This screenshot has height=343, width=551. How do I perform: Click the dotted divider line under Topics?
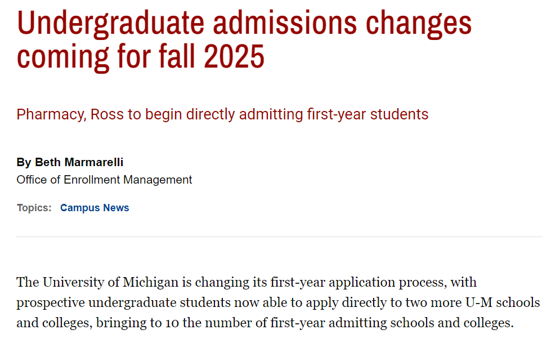coord(279,237)
